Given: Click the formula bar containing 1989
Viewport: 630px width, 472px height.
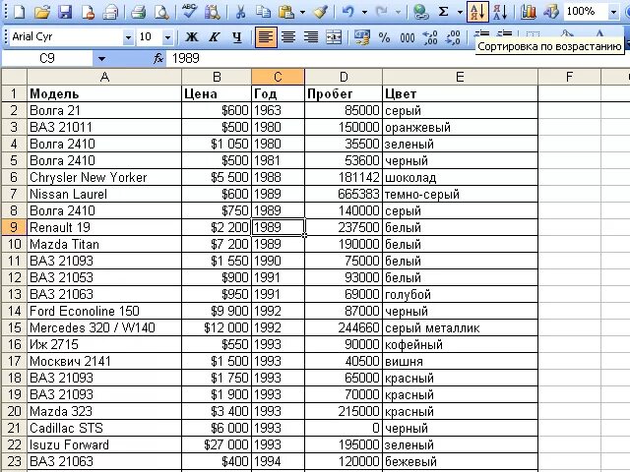Looking at the screenshot, I should 398,59.
